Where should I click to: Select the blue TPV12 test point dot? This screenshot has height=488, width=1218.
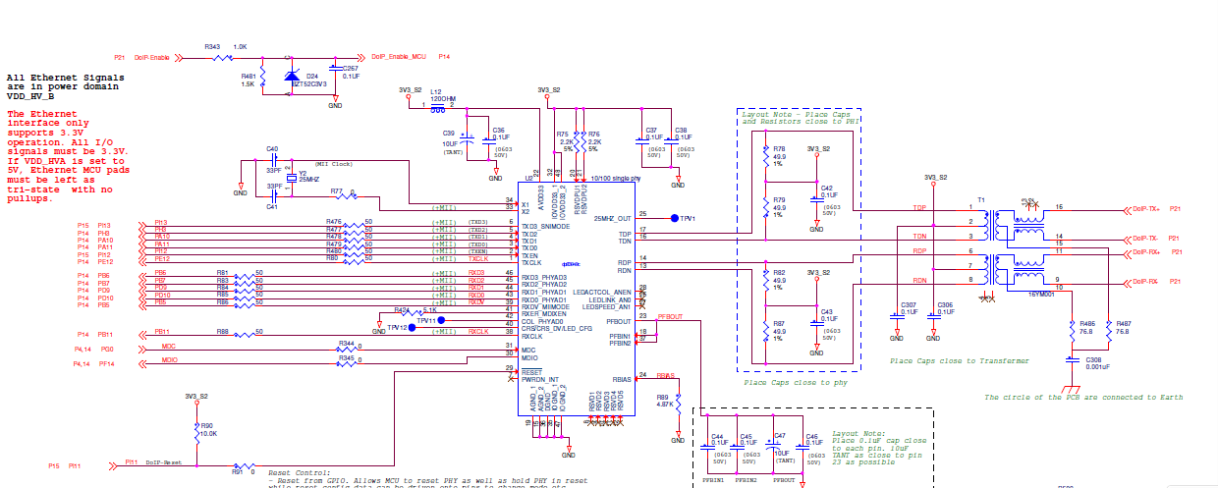click(x=412, y=328)
